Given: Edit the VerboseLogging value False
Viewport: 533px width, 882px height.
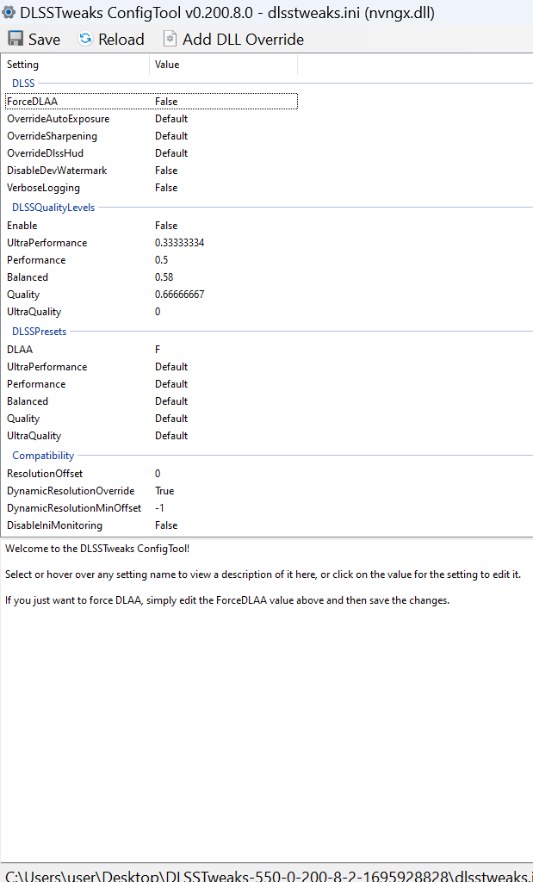Looking at the screenshot, I should pos(166,188).
